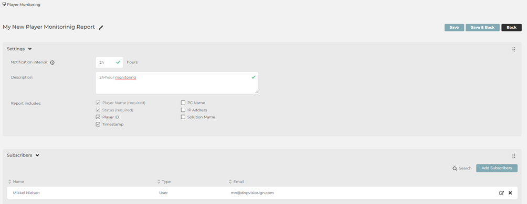The image size is (527, 204).
Task: Click the Save & Back button
Action: tap(482, 28)
